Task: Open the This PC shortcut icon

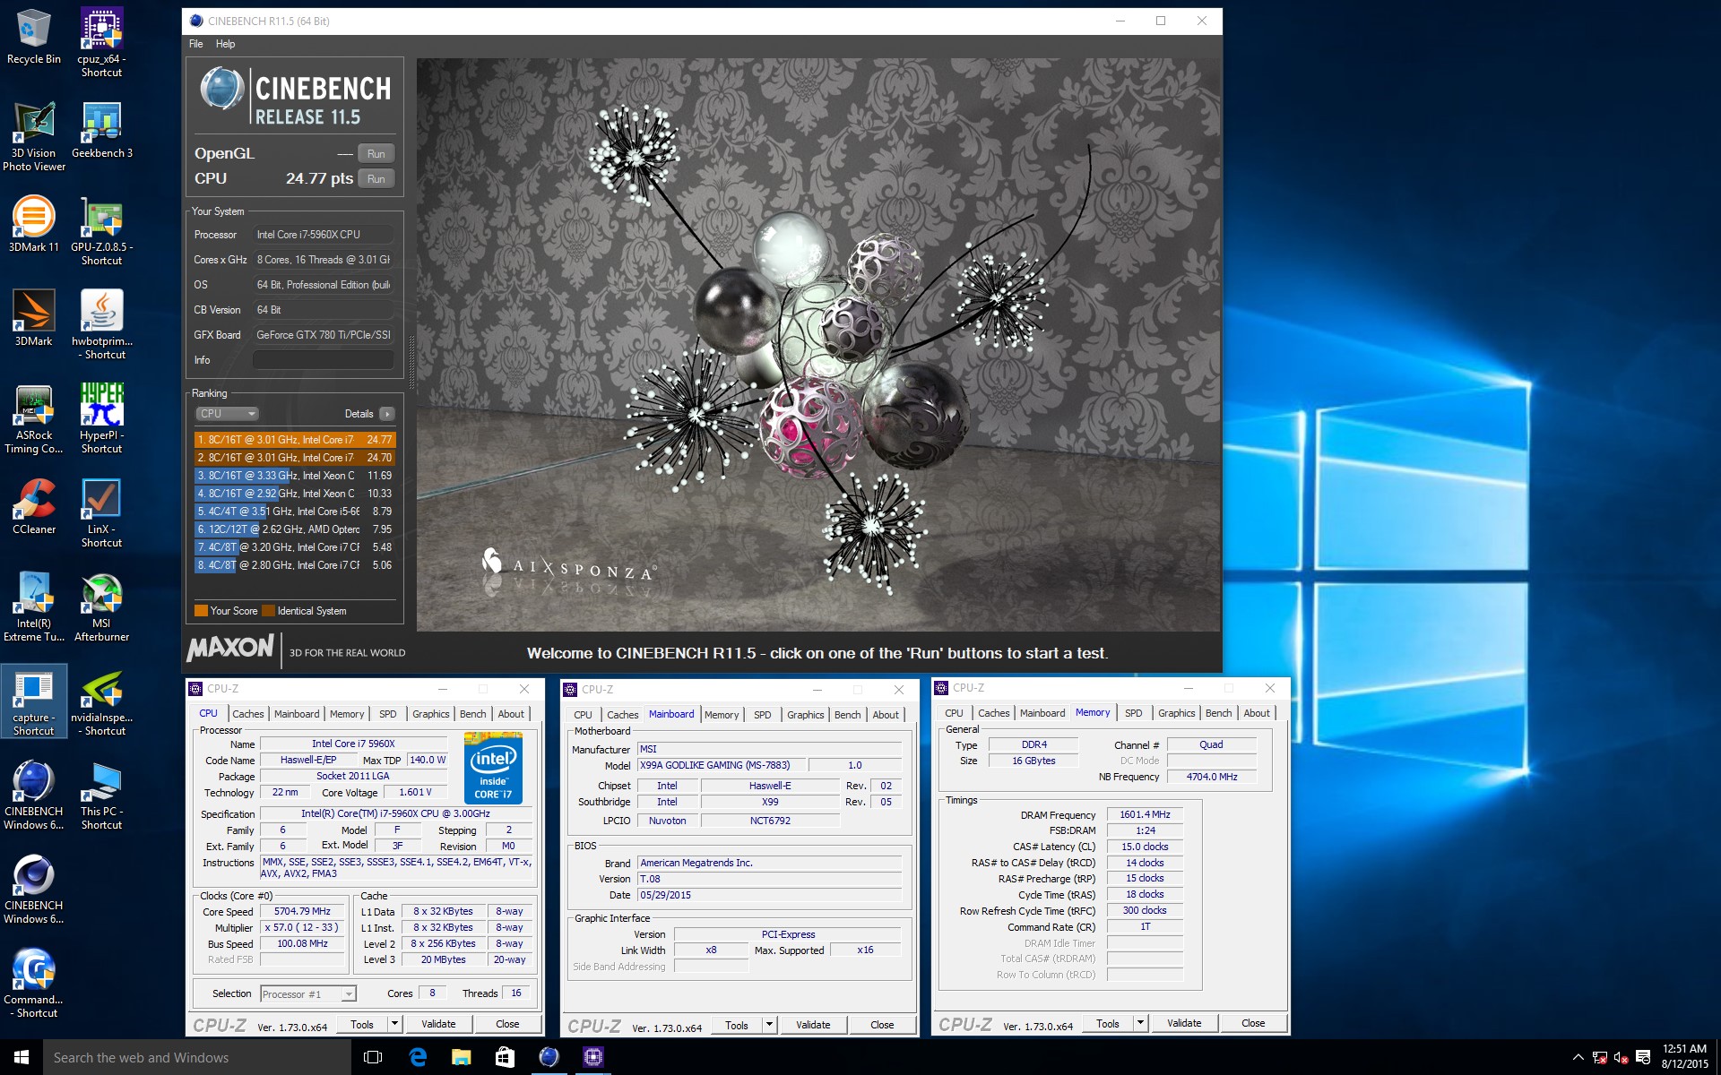Action: point(101,795)
